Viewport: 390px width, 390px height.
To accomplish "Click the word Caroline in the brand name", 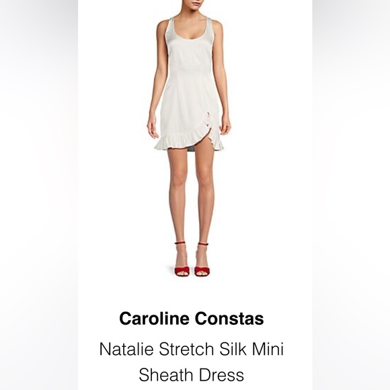I will (x=154, y=319).
